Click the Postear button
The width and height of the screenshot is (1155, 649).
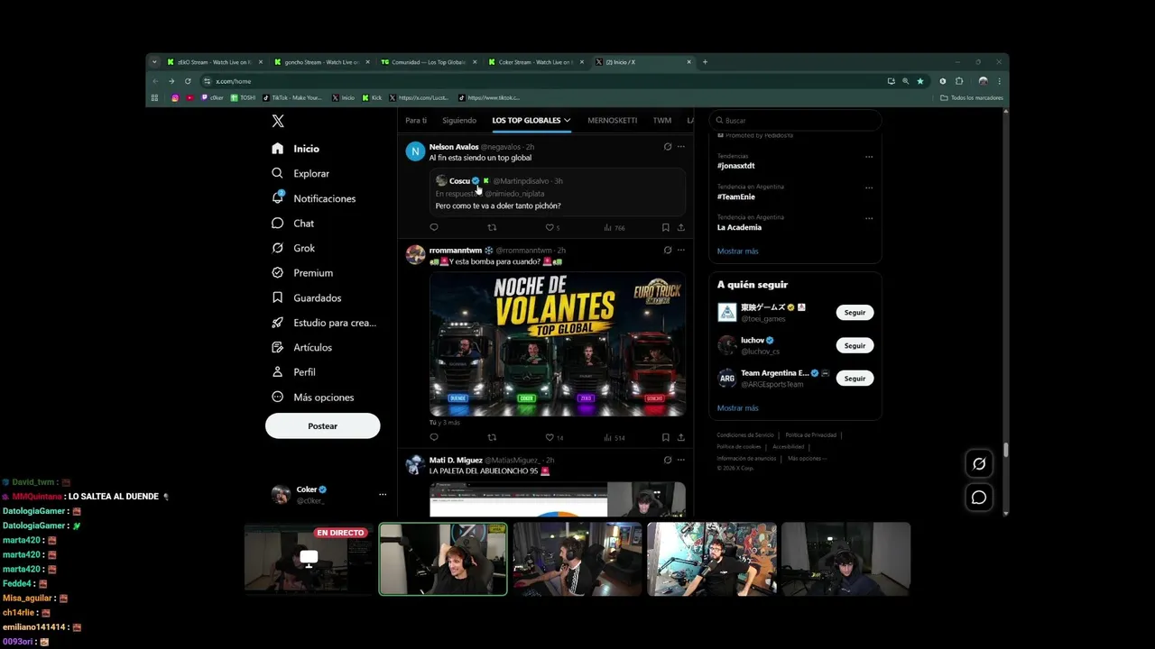click(322, 425)
